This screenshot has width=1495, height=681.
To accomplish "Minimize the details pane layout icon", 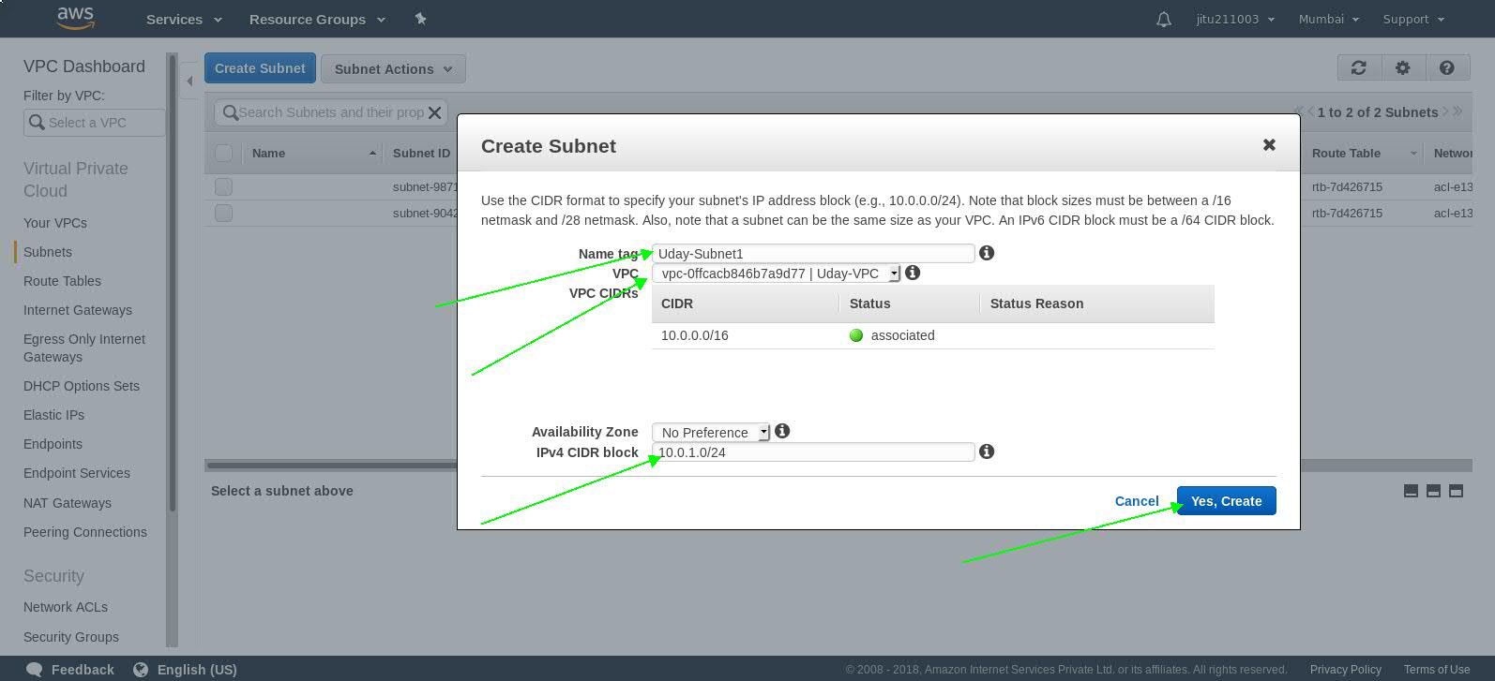I will coord(1411,491).
